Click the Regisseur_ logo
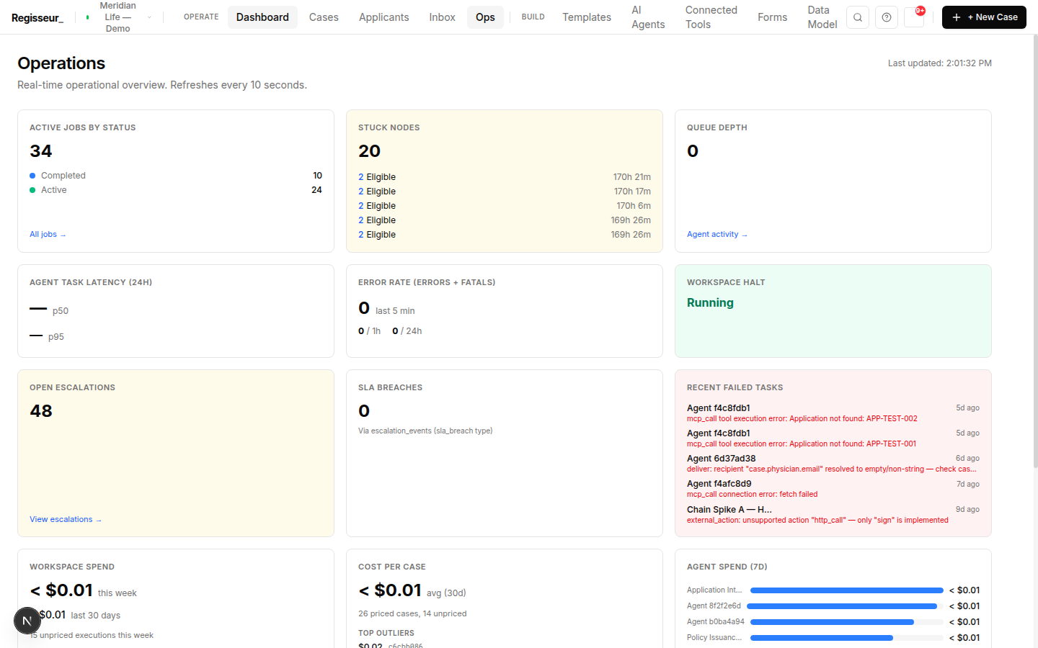 [37, 17]
